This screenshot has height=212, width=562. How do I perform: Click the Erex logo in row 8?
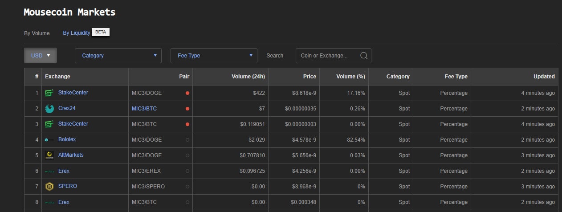[49, 202]
